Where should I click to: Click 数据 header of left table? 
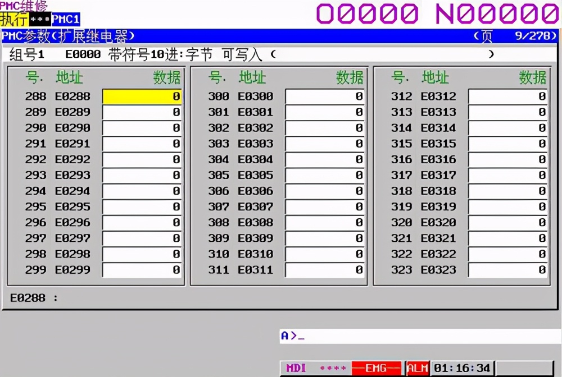click(167, 77)
